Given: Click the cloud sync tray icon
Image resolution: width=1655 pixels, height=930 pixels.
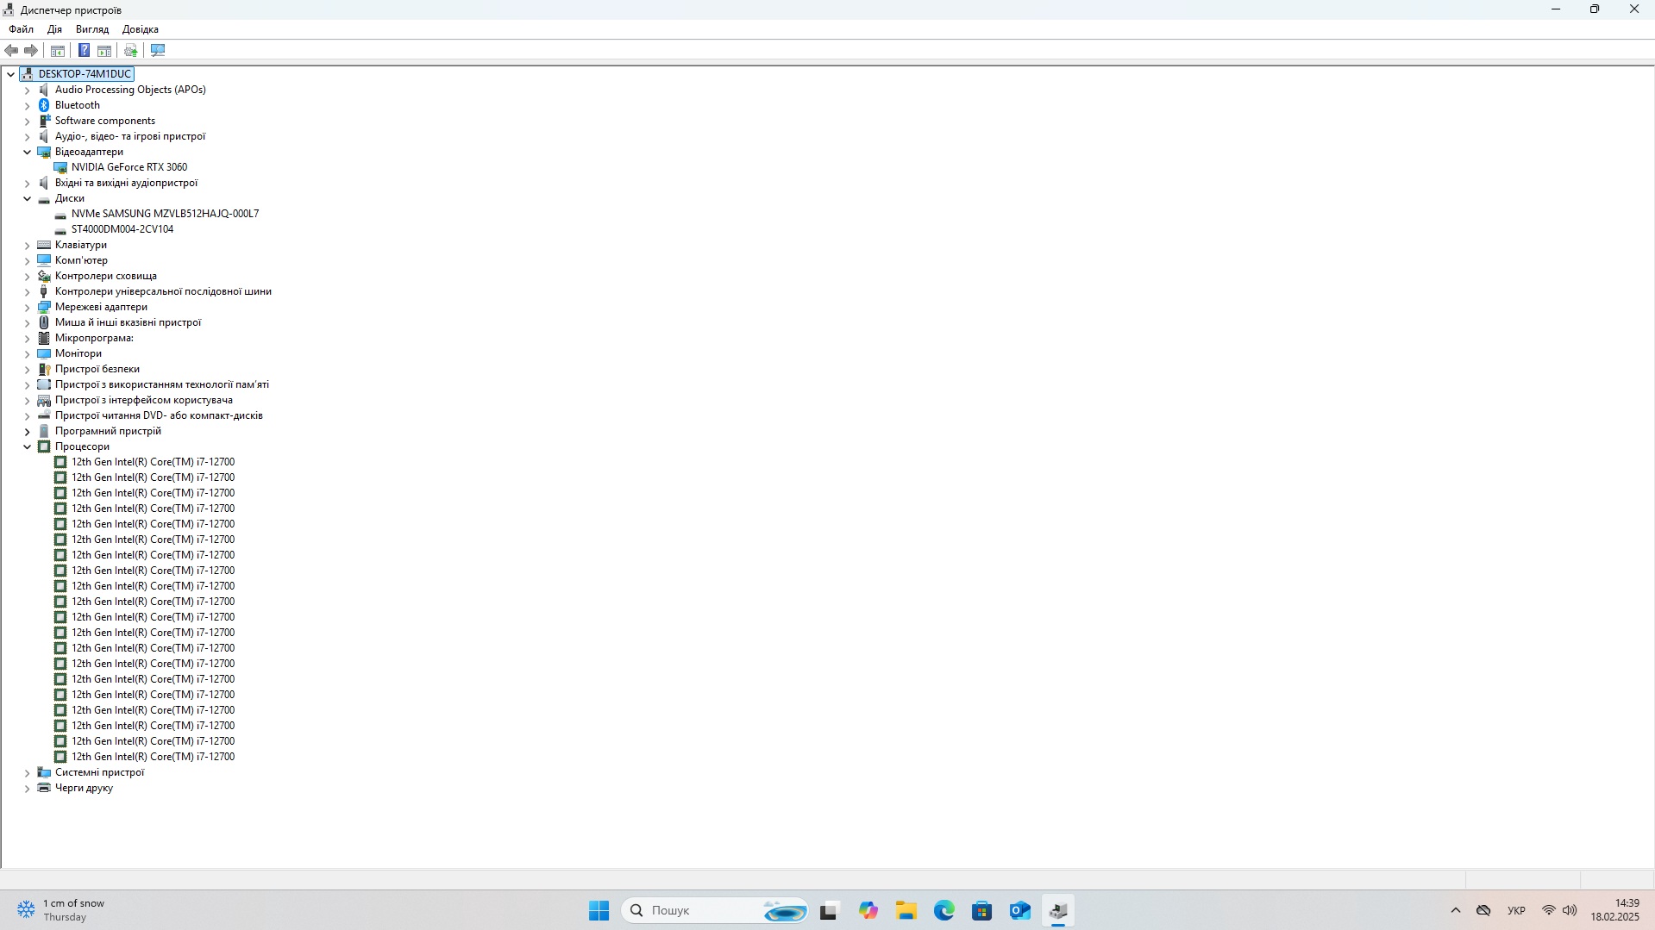Looking at the screenshot, I should point(1483,910).
